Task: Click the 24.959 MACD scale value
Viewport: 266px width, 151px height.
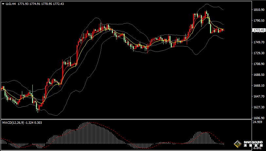Action: [258, 122]
